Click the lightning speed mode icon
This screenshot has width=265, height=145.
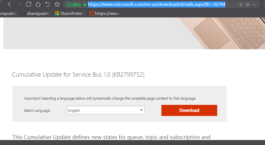click(241, 4)
